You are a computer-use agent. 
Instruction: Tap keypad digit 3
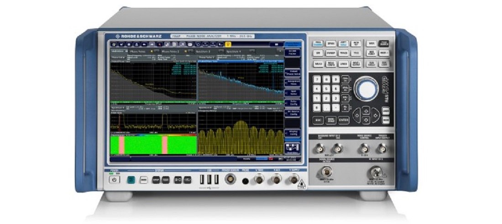click(x=335, y=98)
